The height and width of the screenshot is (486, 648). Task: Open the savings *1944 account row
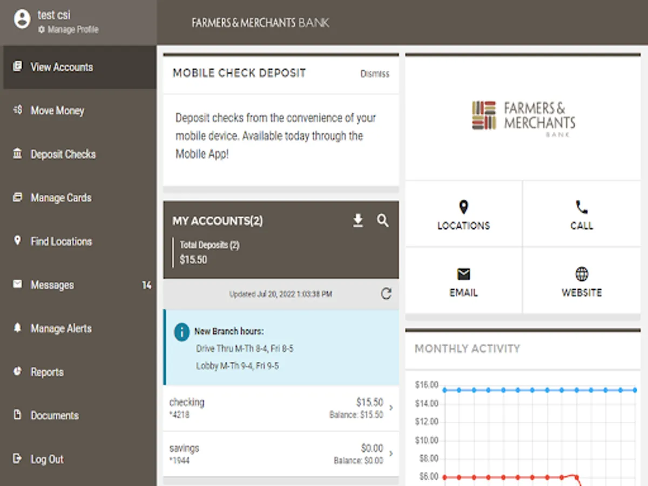tap(281, 454)
